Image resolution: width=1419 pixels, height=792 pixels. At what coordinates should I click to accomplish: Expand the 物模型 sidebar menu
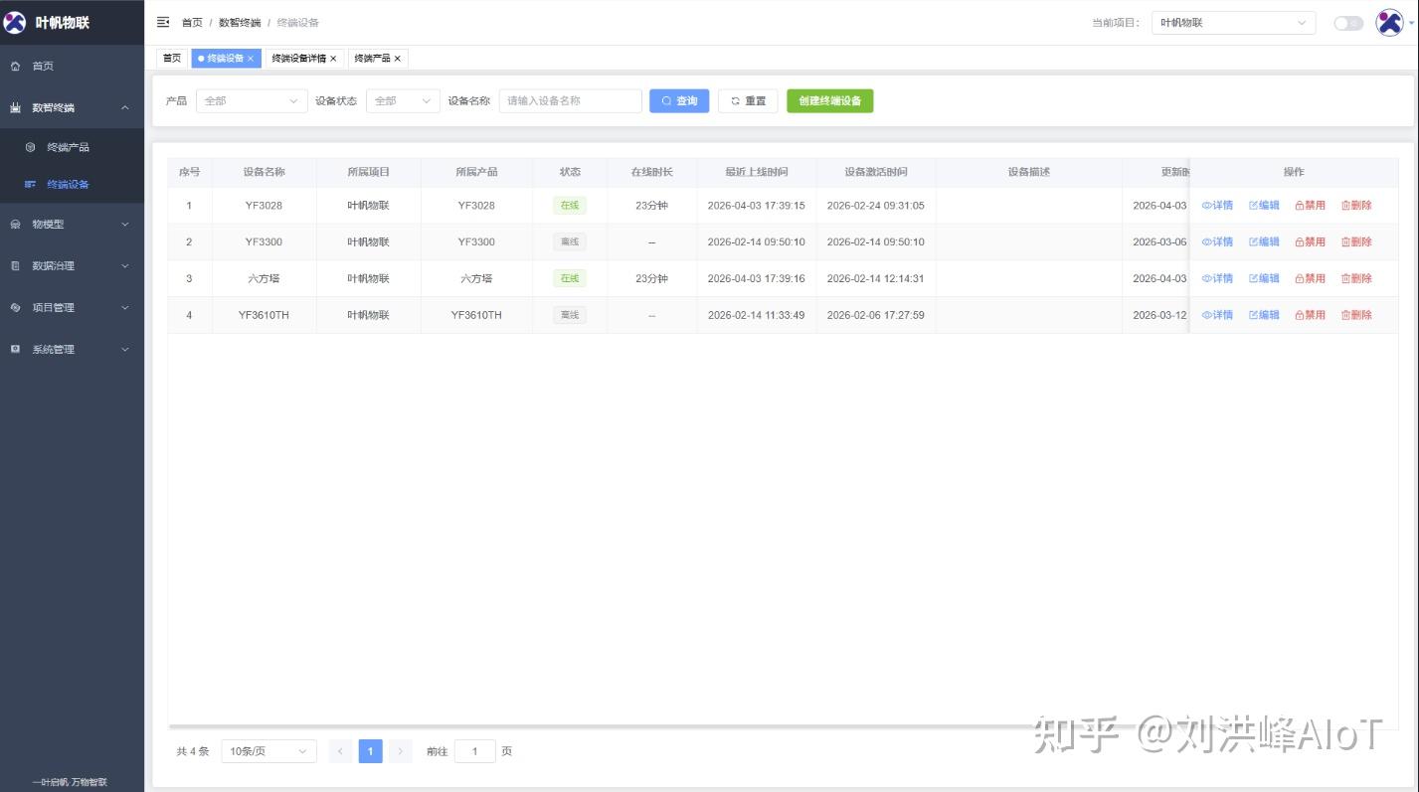[x=72, y=225]
